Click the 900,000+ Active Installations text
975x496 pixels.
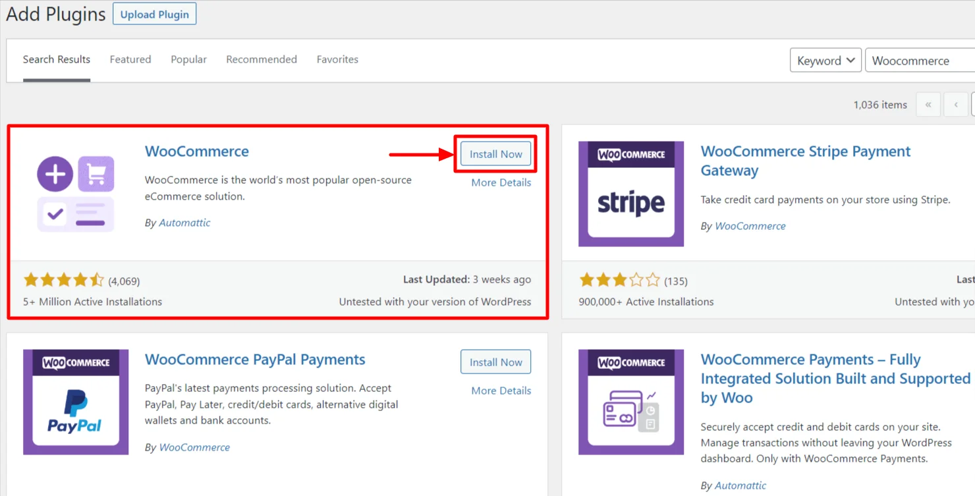point(646,302)
